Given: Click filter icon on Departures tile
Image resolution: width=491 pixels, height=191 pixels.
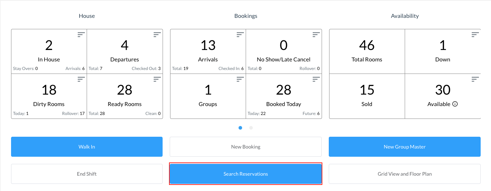Looking at the screenshot, I should (157, 34).
